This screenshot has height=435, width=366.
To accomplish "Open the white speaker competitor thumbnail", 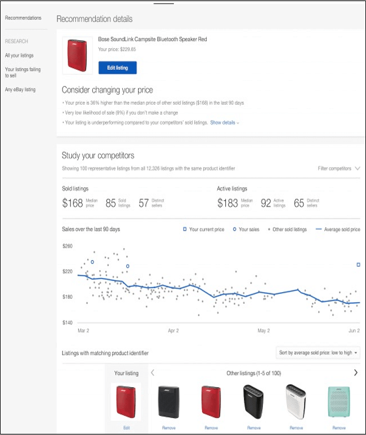I will click(x=296, y=402).
